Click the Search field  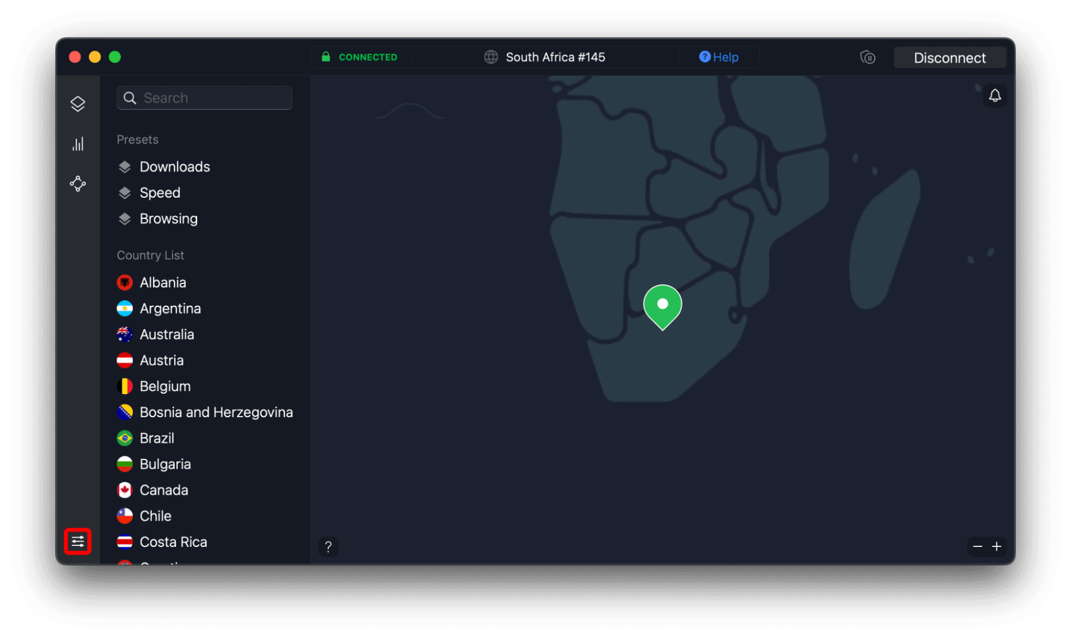click(x=205, y=98)
